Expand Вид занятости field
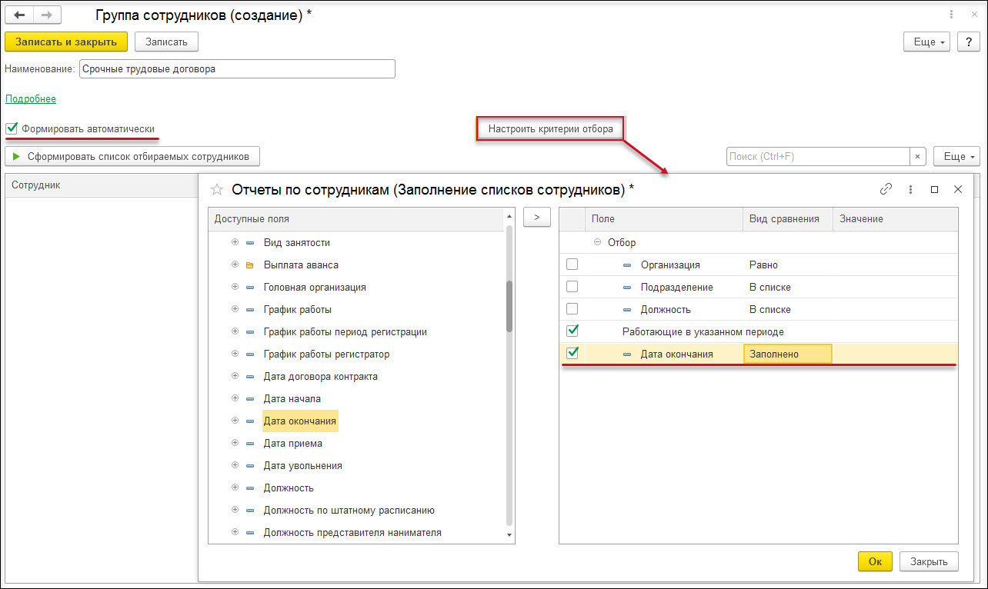This screenshot has width=988, height=589. tap(235, 243)
